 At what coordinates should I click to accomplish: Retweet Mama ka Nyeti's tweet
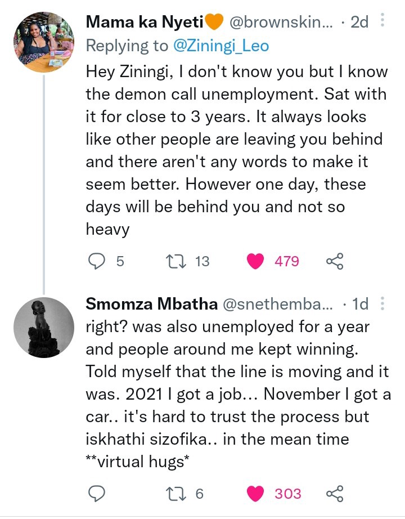click(176, 262)
